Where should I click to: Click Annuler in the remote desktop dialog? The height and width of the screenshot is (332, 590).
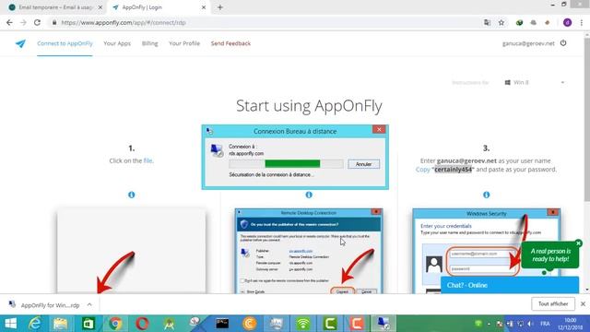click(x=363, y=164)
